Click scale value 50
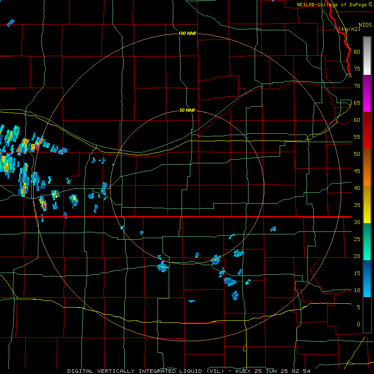 [357, 154]
